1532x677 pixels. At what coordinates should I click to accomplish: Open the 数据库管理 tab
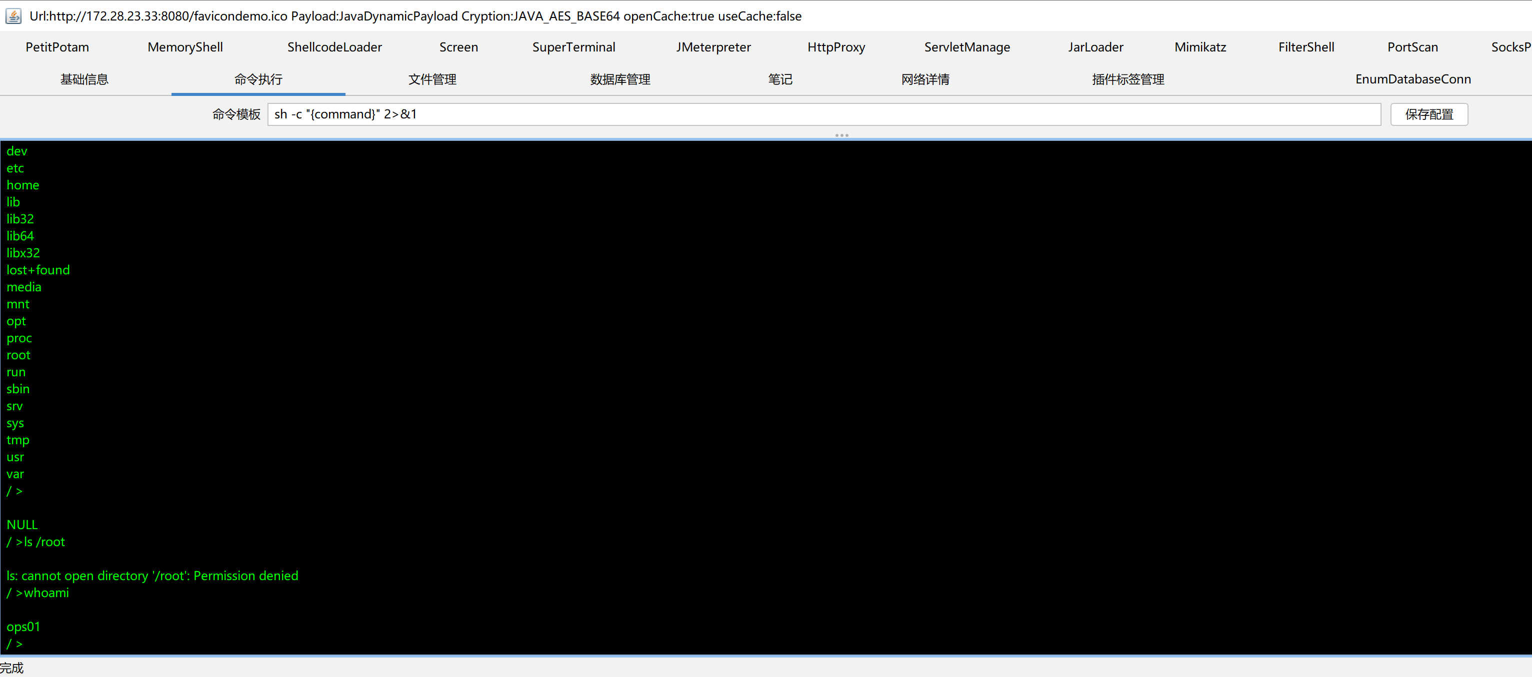(619, 79)
